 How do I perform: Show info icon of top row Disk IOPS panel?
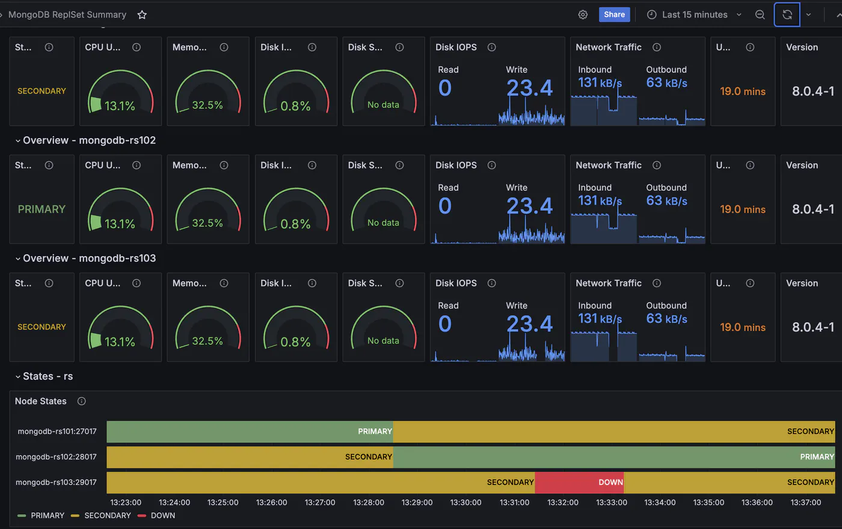(491, 47)
